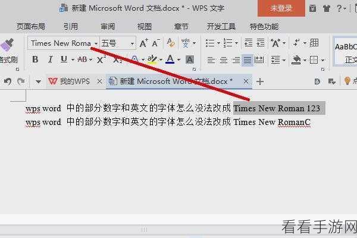This screenshot has width=357, height=238.
Task: Open paragraph dialog launcher
Action: coord(323,69)
